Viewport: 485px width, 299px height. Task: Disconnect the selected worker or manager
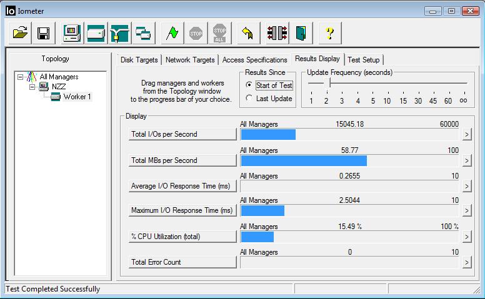coord(277,32)
